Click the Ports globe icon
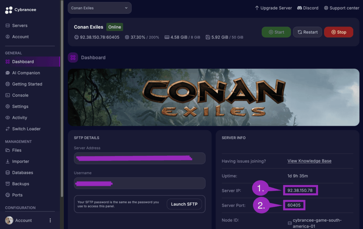The height and width of the screenshot is (229, 363). pyautogui.click(x=8, y=195)
